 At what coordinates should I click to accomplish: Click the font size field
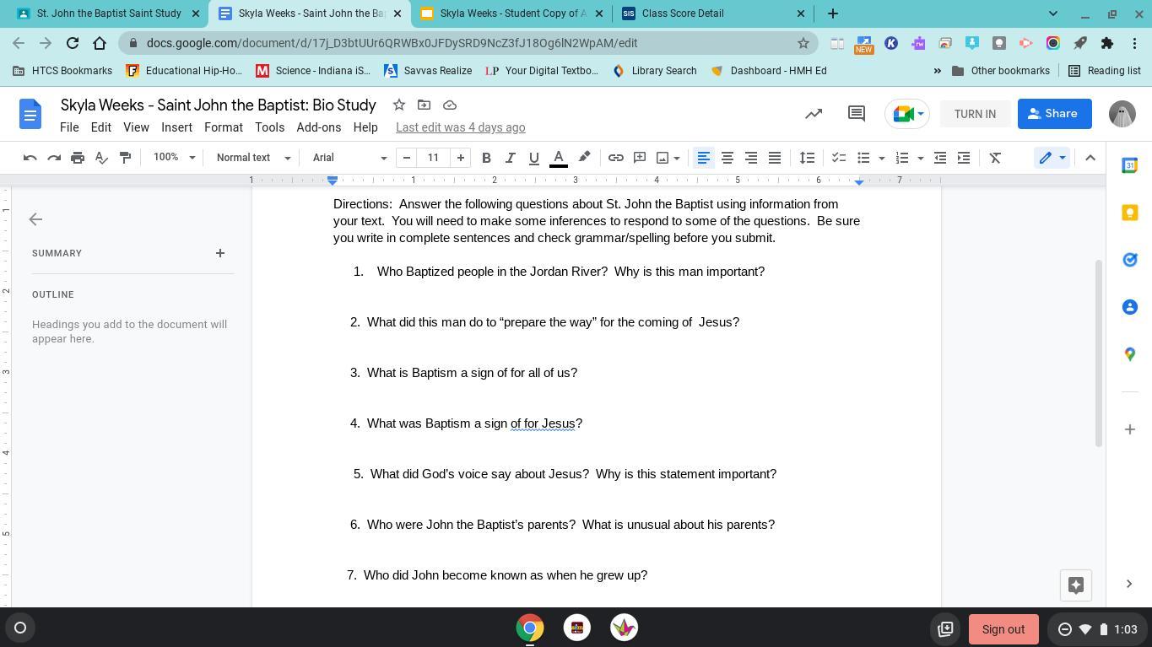(433, 158)
